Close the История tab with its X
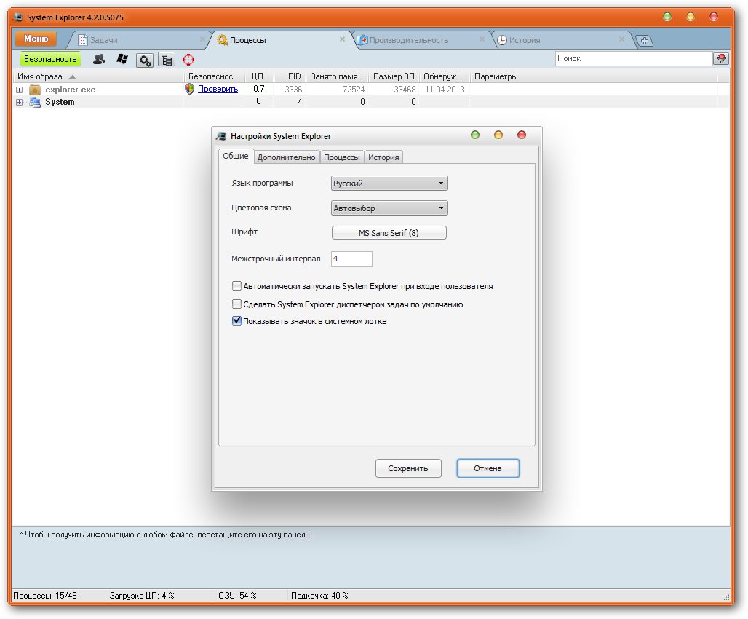Viewport: 748px width, 619px height. pyautogui.click(x=621, y=39)
